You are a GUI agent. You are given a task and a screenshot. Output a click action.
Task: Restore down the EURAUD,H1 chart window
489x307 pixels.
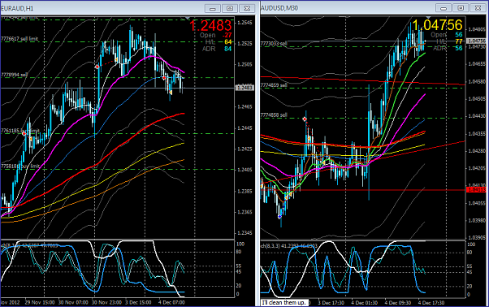pyautogui.click(x=230, y=8)
